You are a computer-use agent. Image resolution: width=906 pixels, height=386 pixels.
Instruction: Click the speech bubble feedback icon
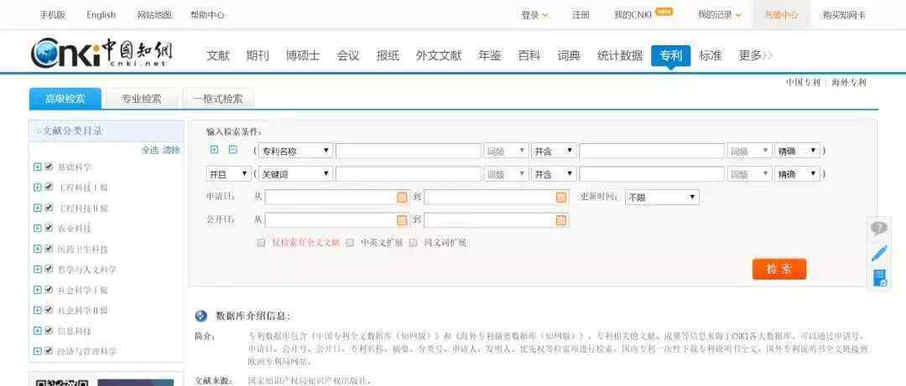point(878,229)
